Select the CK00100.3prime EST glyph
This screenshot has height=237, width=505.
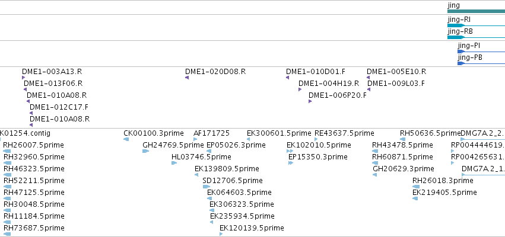pyautogui.click(x=126, y=139)
